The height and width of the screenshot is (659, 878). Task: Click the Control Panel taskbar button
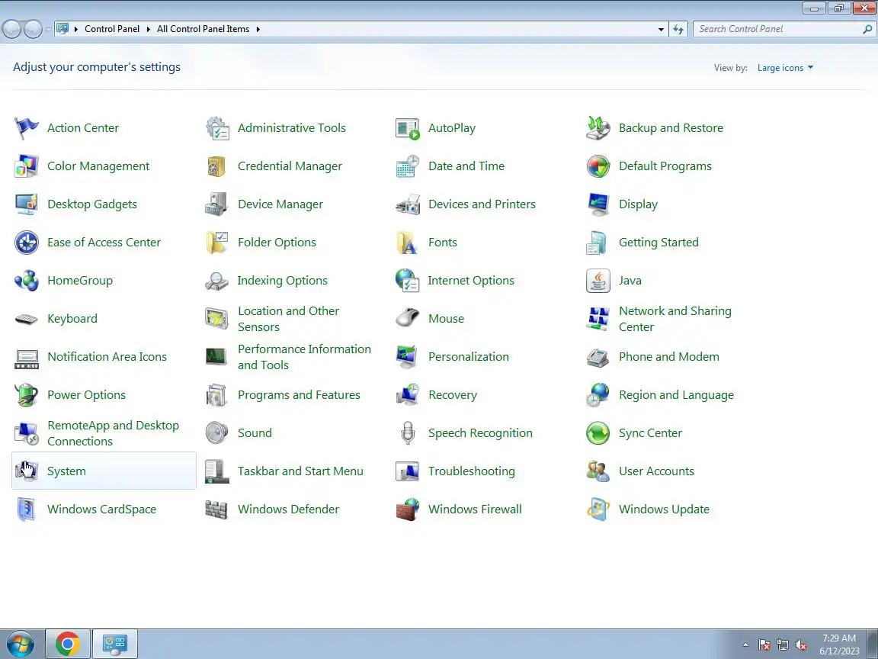pyautogui.click(x=115, y=644)
